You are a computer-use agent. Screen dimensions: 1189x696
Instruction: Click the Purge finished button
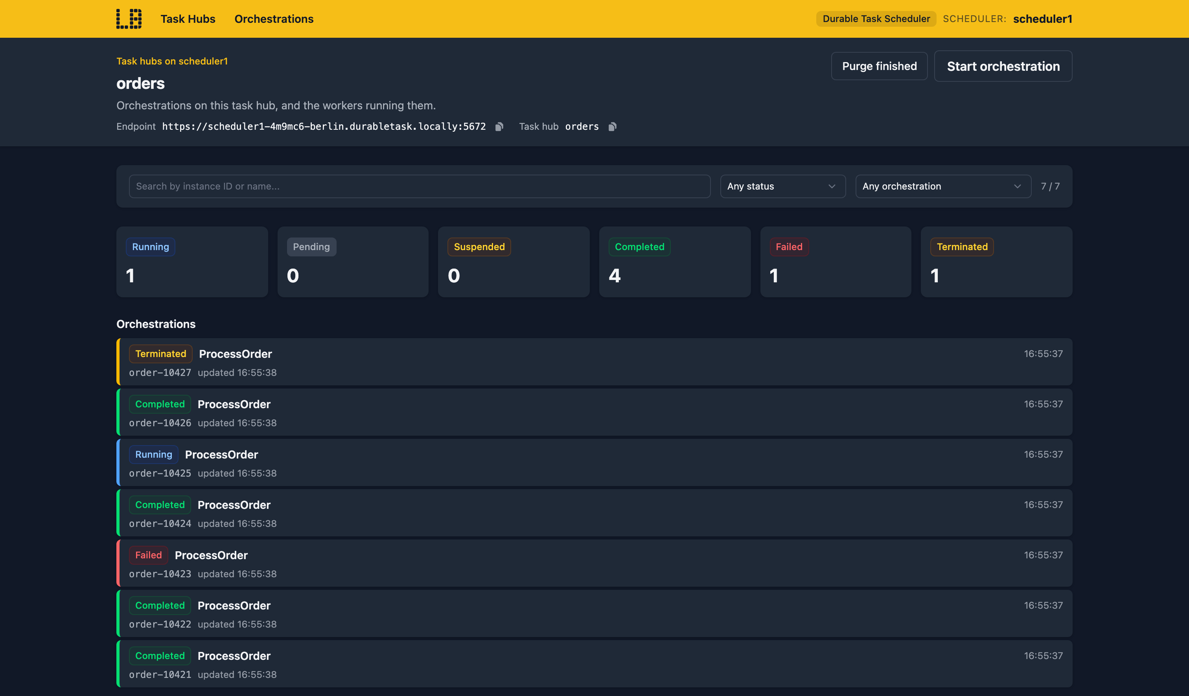click(x=879, y=66)
